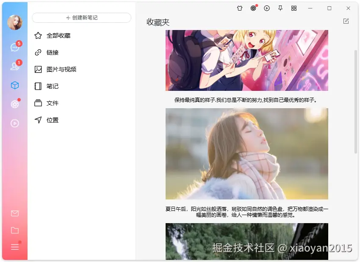Select the blue cube favorites icon
The height and width of the screenshot is (262, 360).
(15, 85)
